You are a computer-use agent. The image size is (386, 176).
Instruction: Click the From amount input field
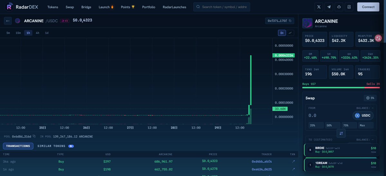coord(329,115)
